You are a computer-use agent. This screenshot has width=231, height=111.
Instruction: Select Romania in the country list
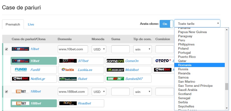199,65
